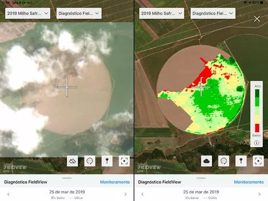The image size is (268, 201).
Task: Click yellow legend swatch
Action: pyautogui.click(x=257, y=119)
